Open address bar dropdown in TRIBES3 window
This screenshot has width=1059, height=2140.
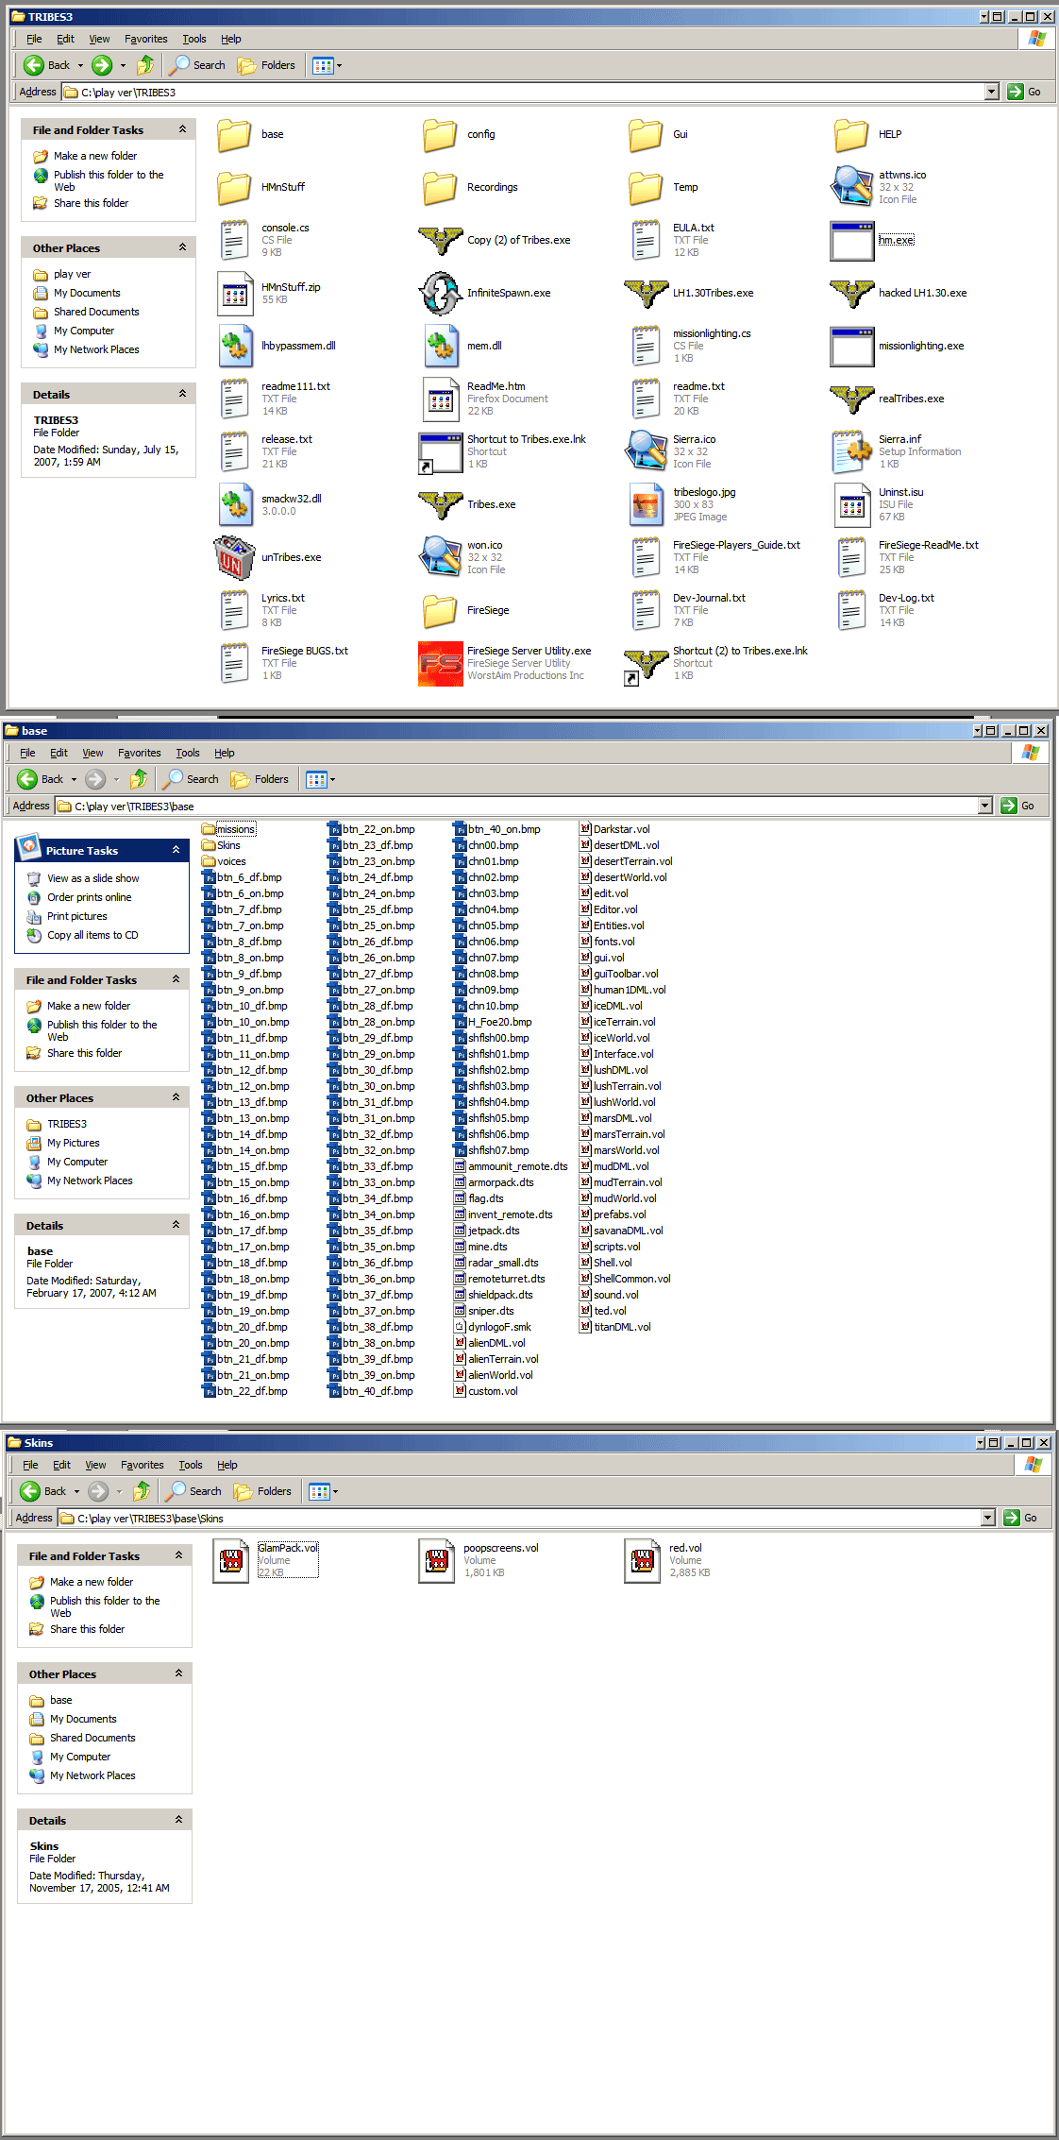click(x=991, y=92)
